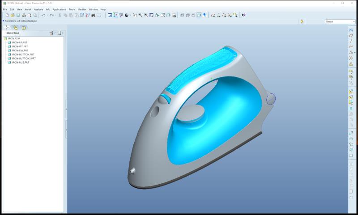Toggle datum points display on or off
The height and width of the screenshot is (215, 358).
coord(224,15)
